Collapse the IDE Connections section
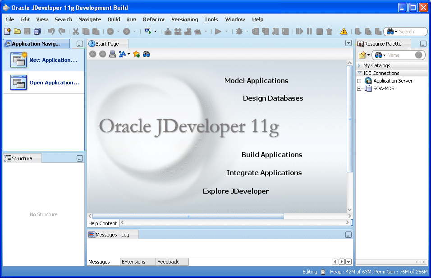 click(359, 73)
